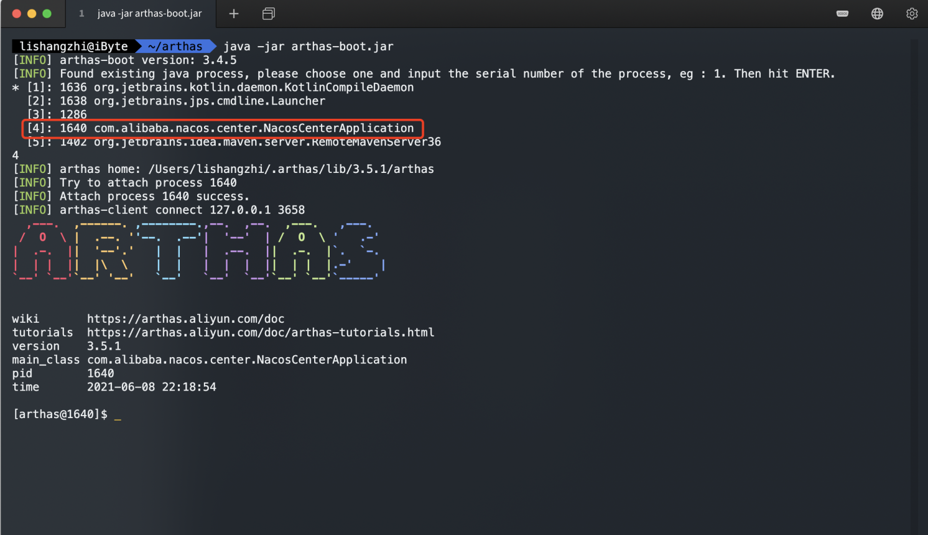Click the jps.cmdline.Launcher process entry
The height and width of the screenshot is (535, 928).
tap(209, 101)
